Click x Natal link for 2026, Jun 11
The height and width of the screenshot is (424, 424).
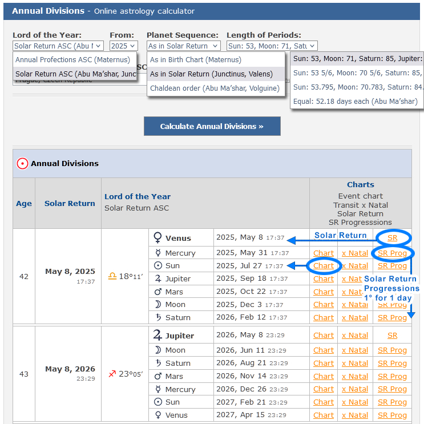(x=354, y=350)
